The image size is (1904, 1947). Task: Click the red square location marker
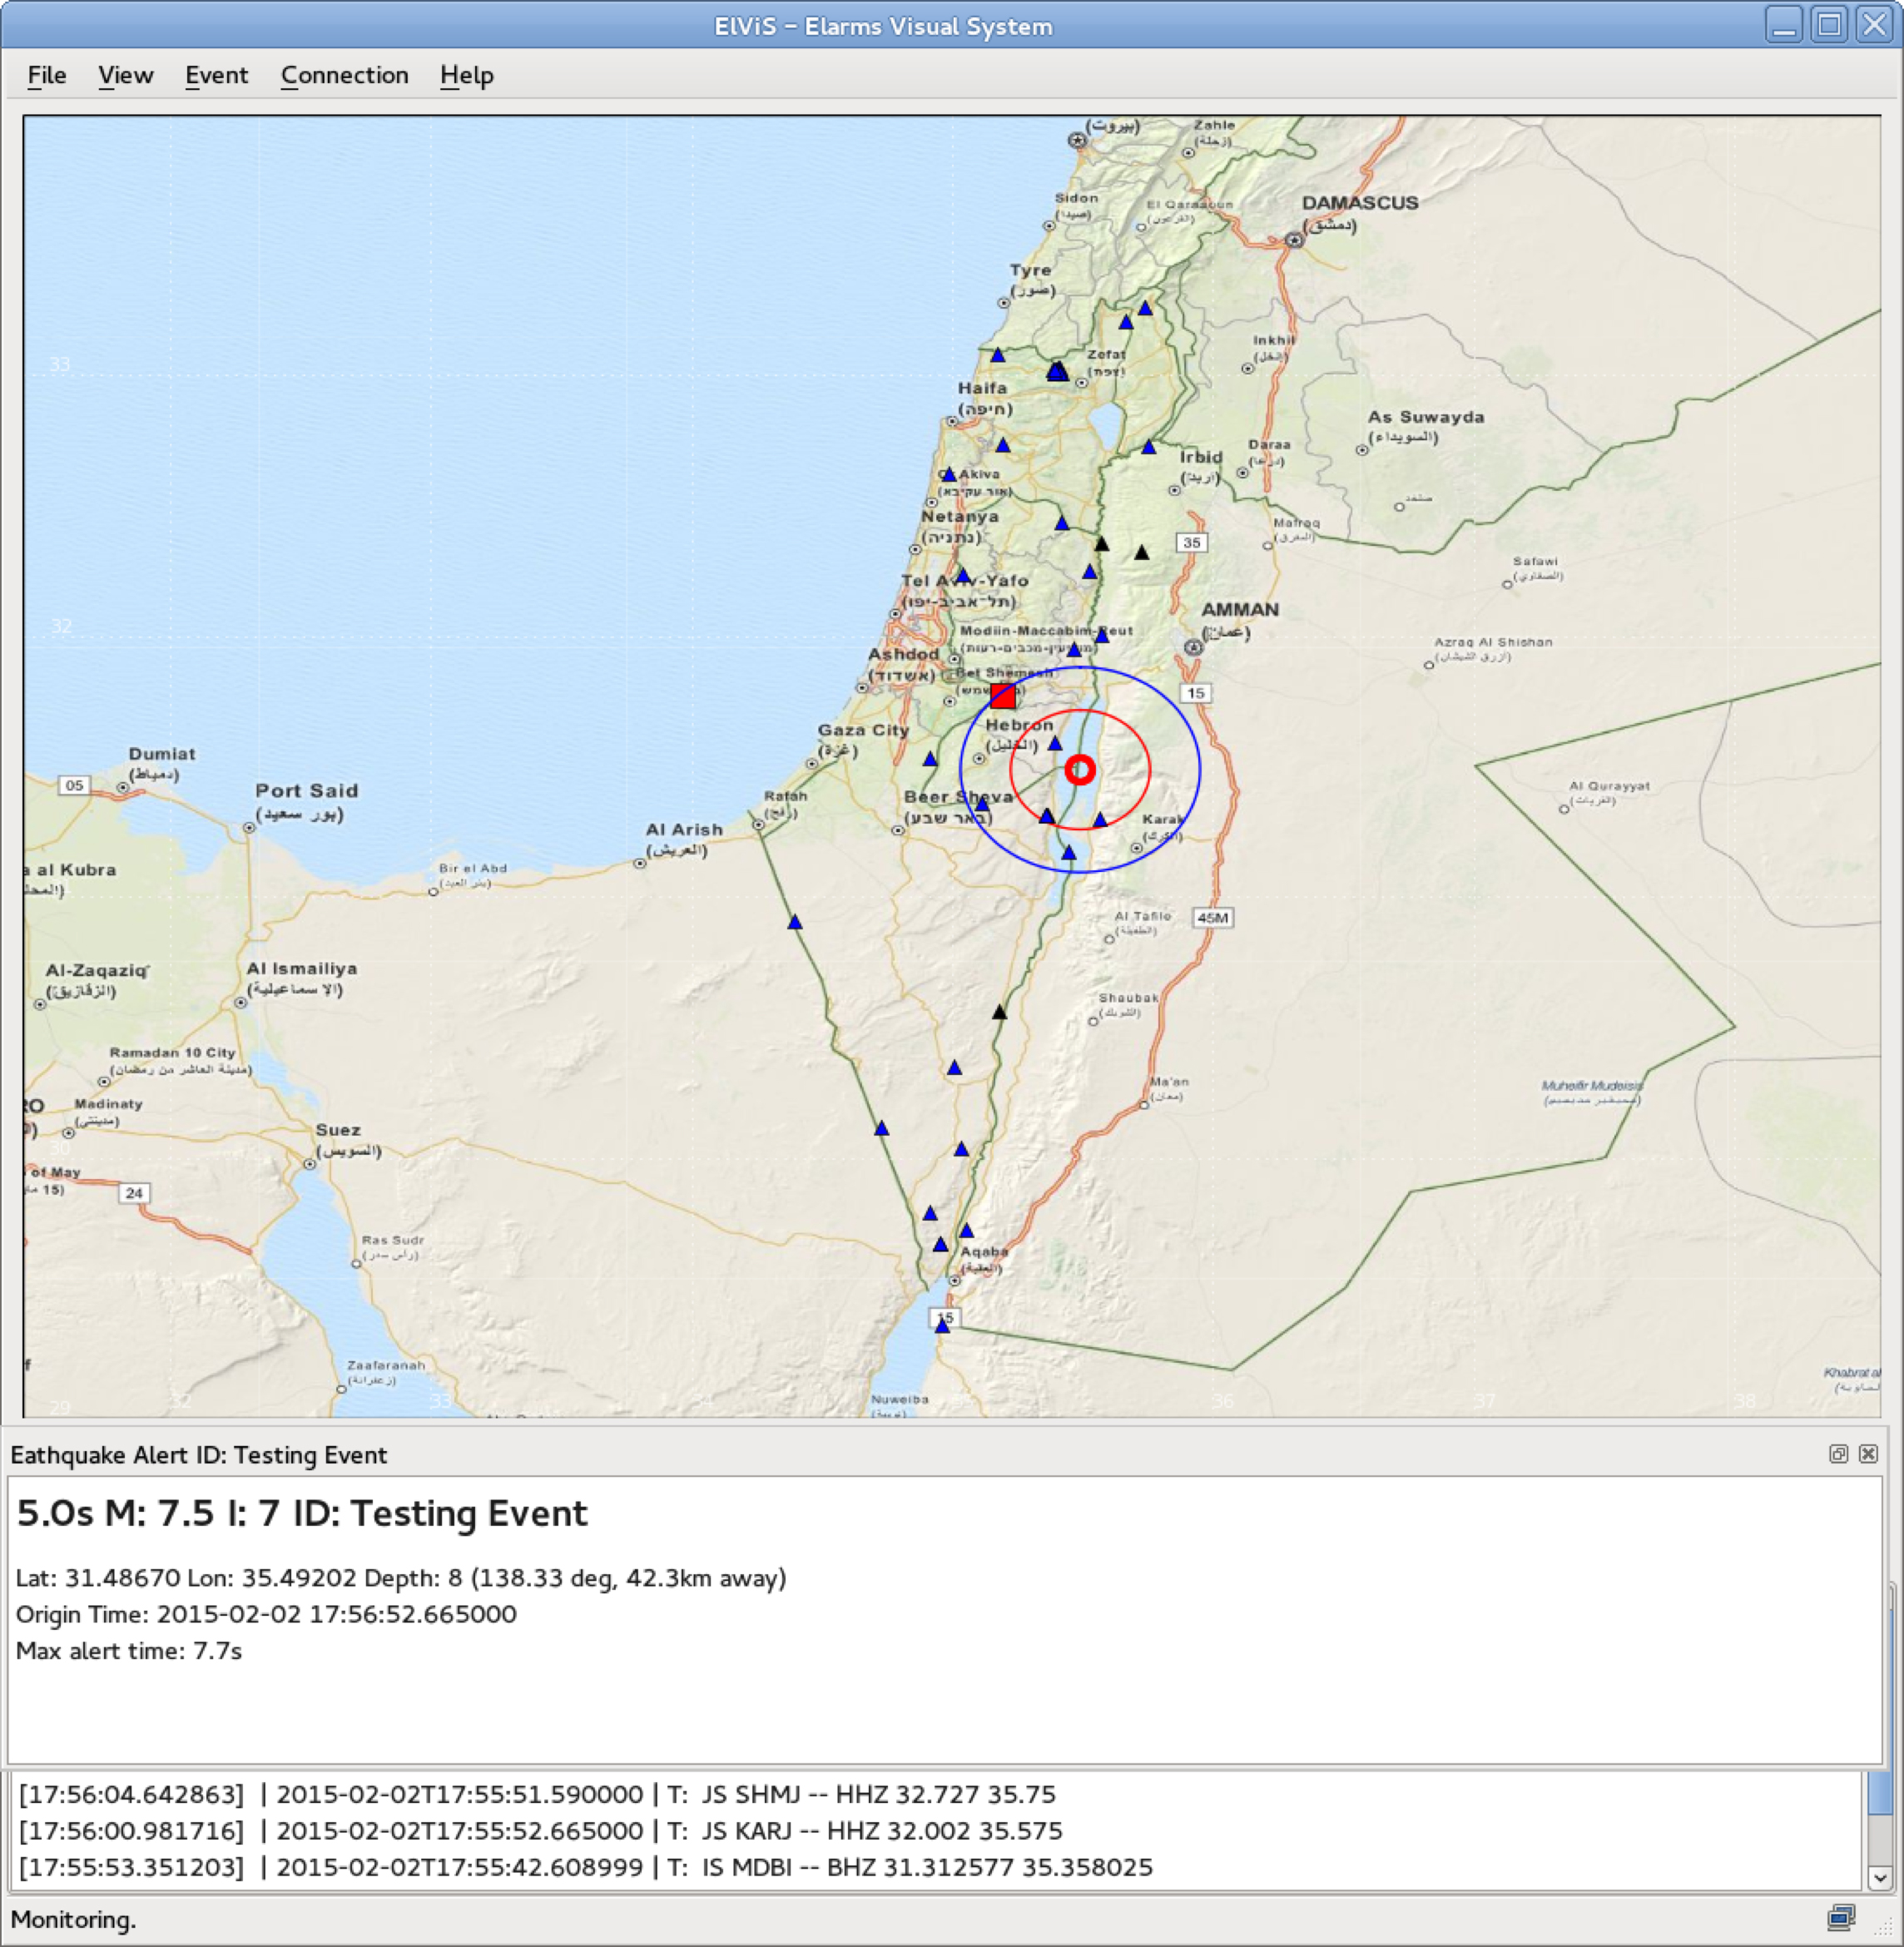click(x=1003, y=696)
